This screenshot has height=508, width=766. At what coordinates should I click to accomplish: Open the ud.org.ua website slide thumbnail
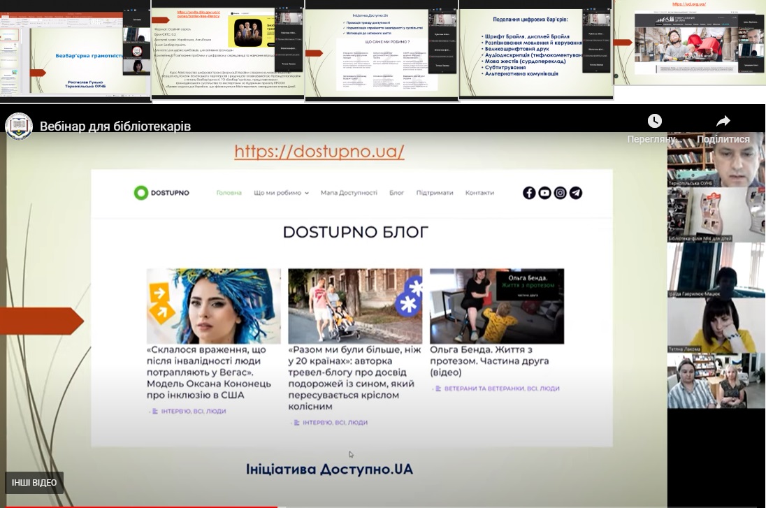690,43
